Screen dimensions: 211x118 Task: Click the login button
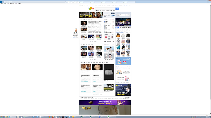pyautogui.click(x=127, y=15)
